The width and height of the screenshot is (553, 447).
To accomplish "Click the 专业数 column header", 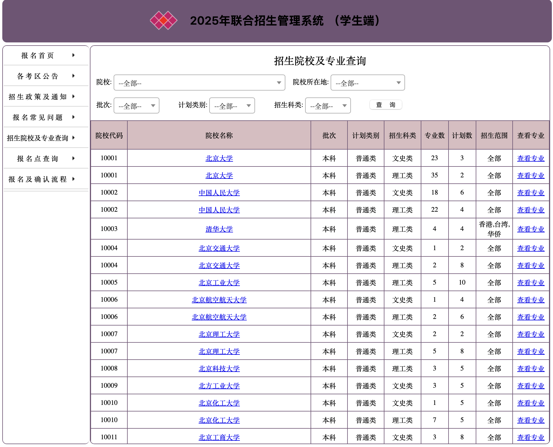I will pos(434,135).
